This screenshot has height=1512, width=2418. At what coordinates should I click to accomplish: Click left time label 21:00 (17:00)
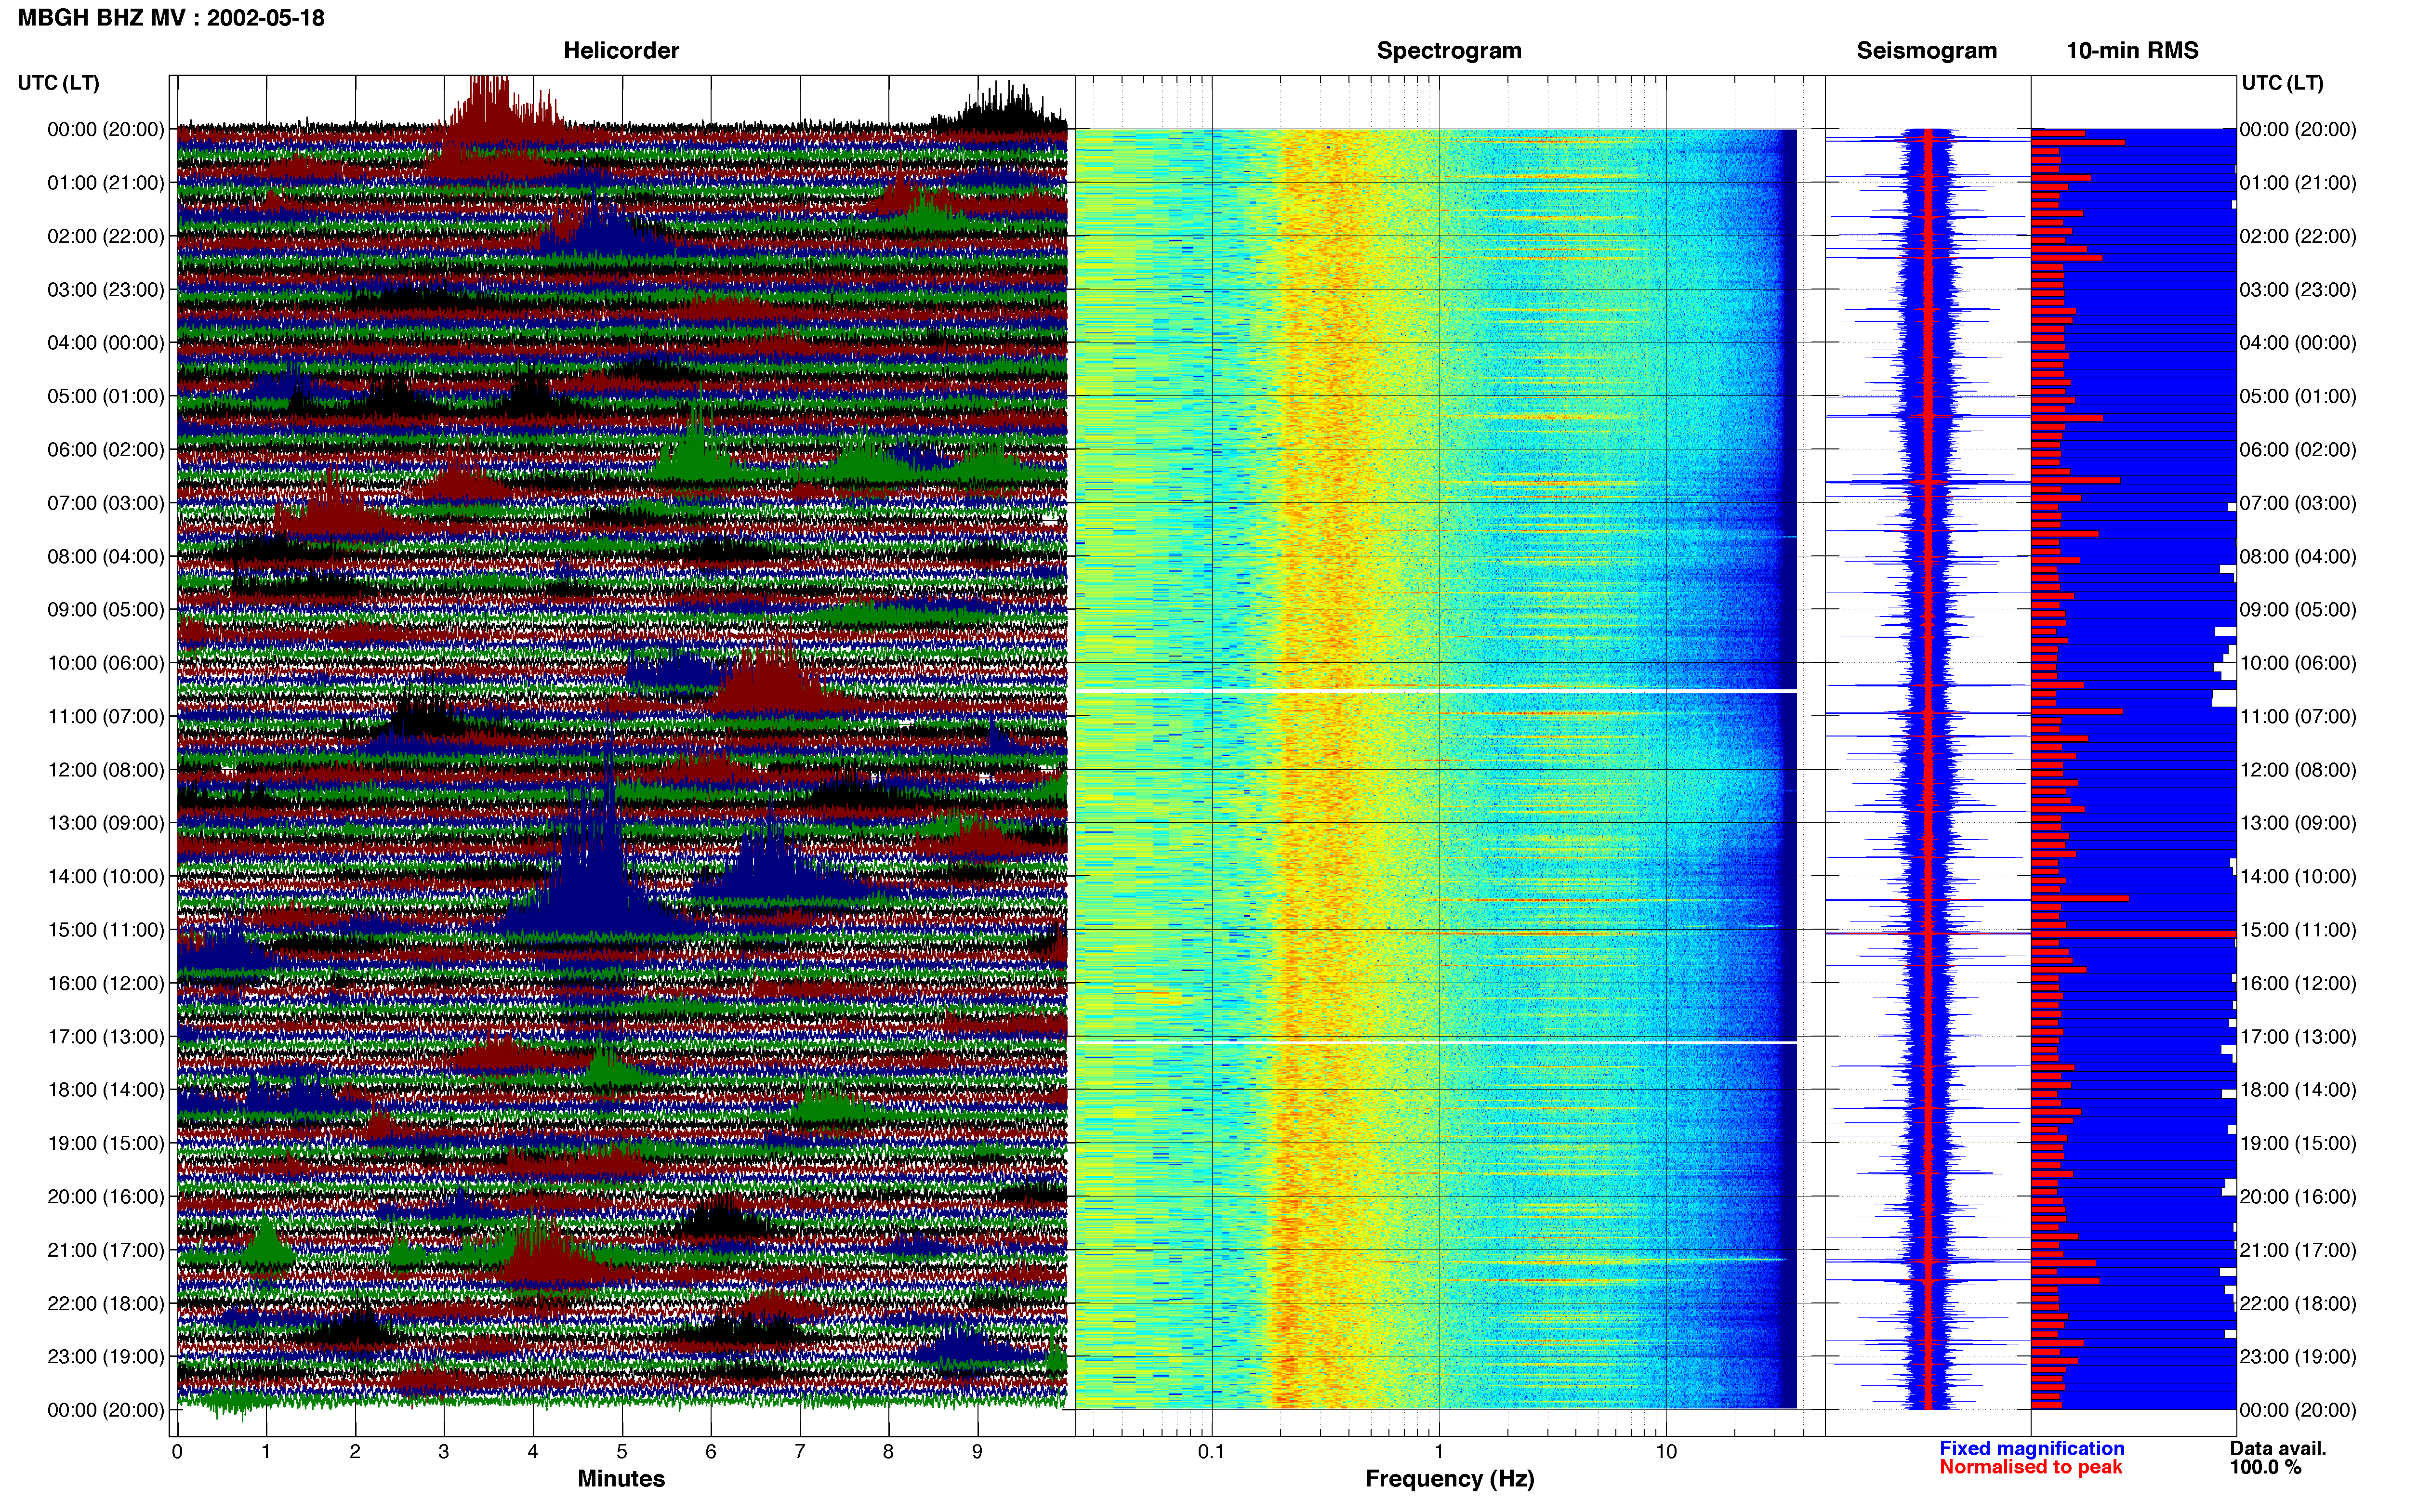[x=106, y=1250]
